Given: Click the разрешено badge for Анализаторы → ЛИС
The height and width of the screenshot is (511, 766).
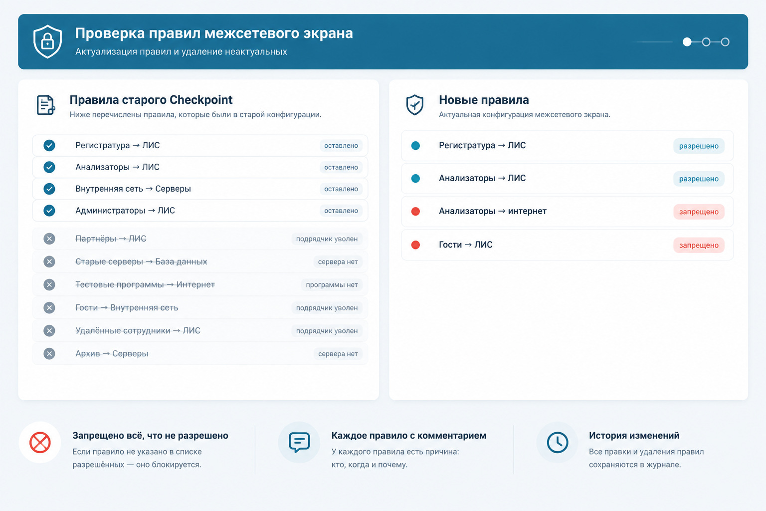Looking at the screenshot, I should [x=699, y=179].
